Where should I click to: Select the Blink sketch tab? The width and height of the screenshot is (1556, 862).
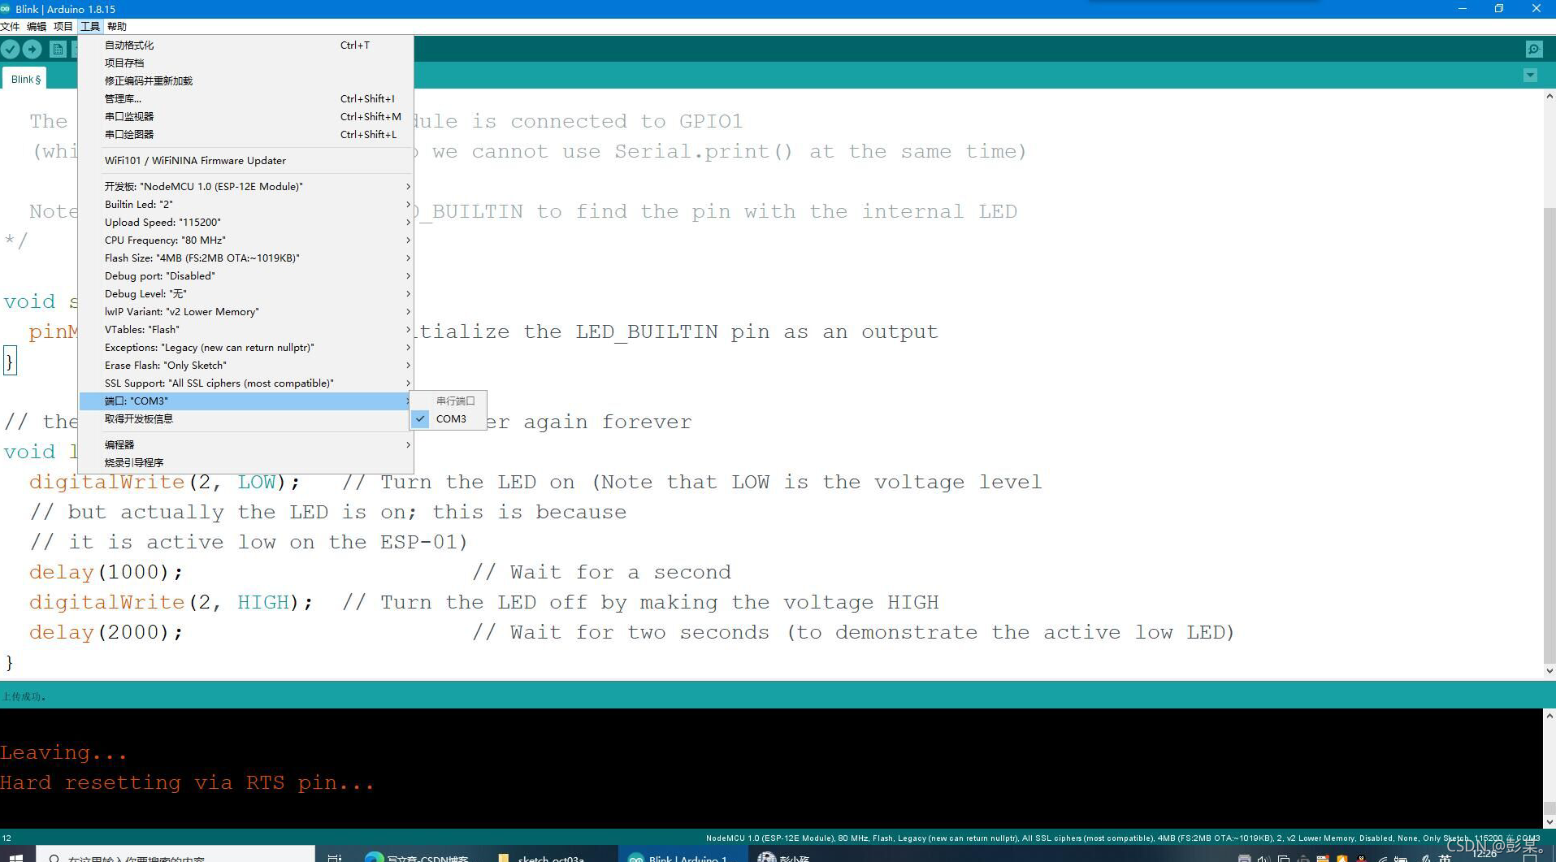click(x=25, y=79)
